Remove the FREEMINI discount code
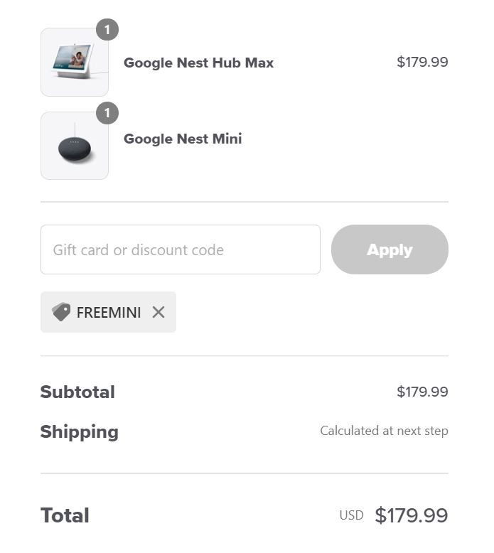This screenshot has width=494, height=553. (x=159, y=312)
